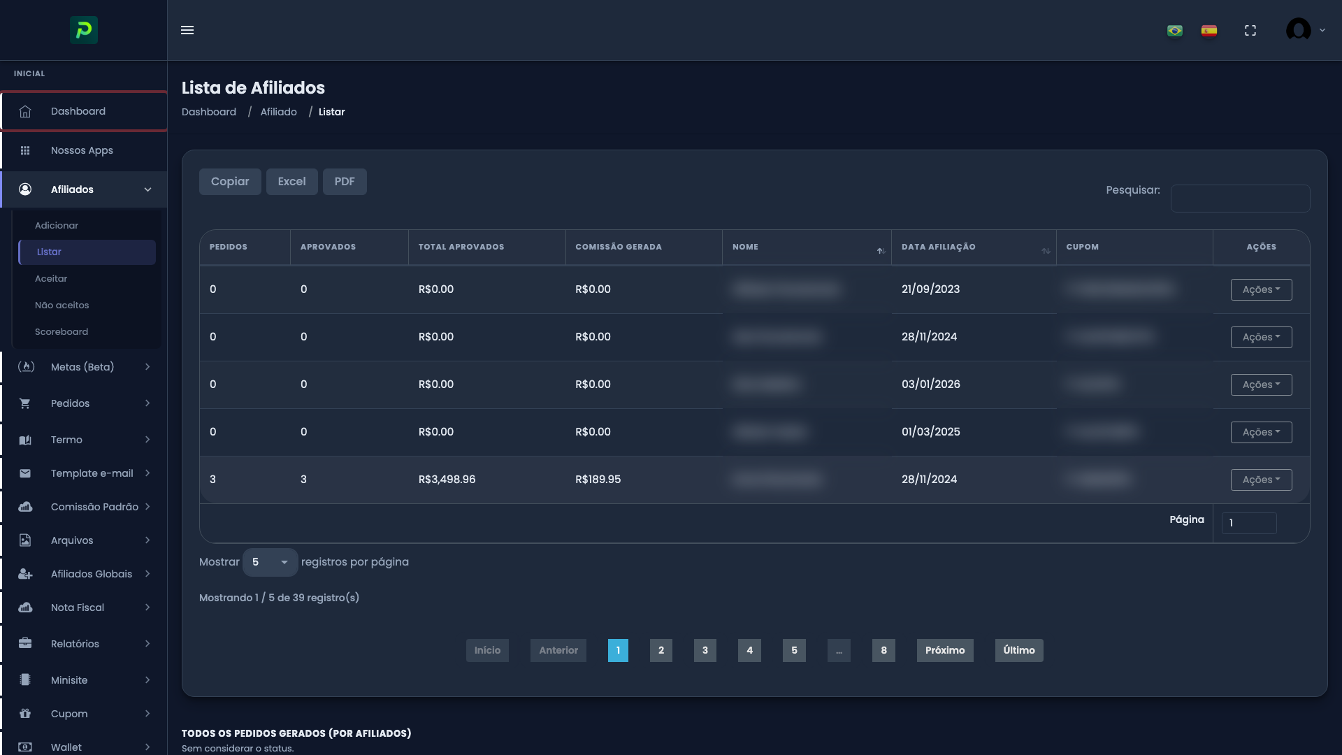Image resolution: width=1342 pixels, height=755 pixels.
Task: Click the Template e-mail envelope icon
Action: tap(25, 473)
